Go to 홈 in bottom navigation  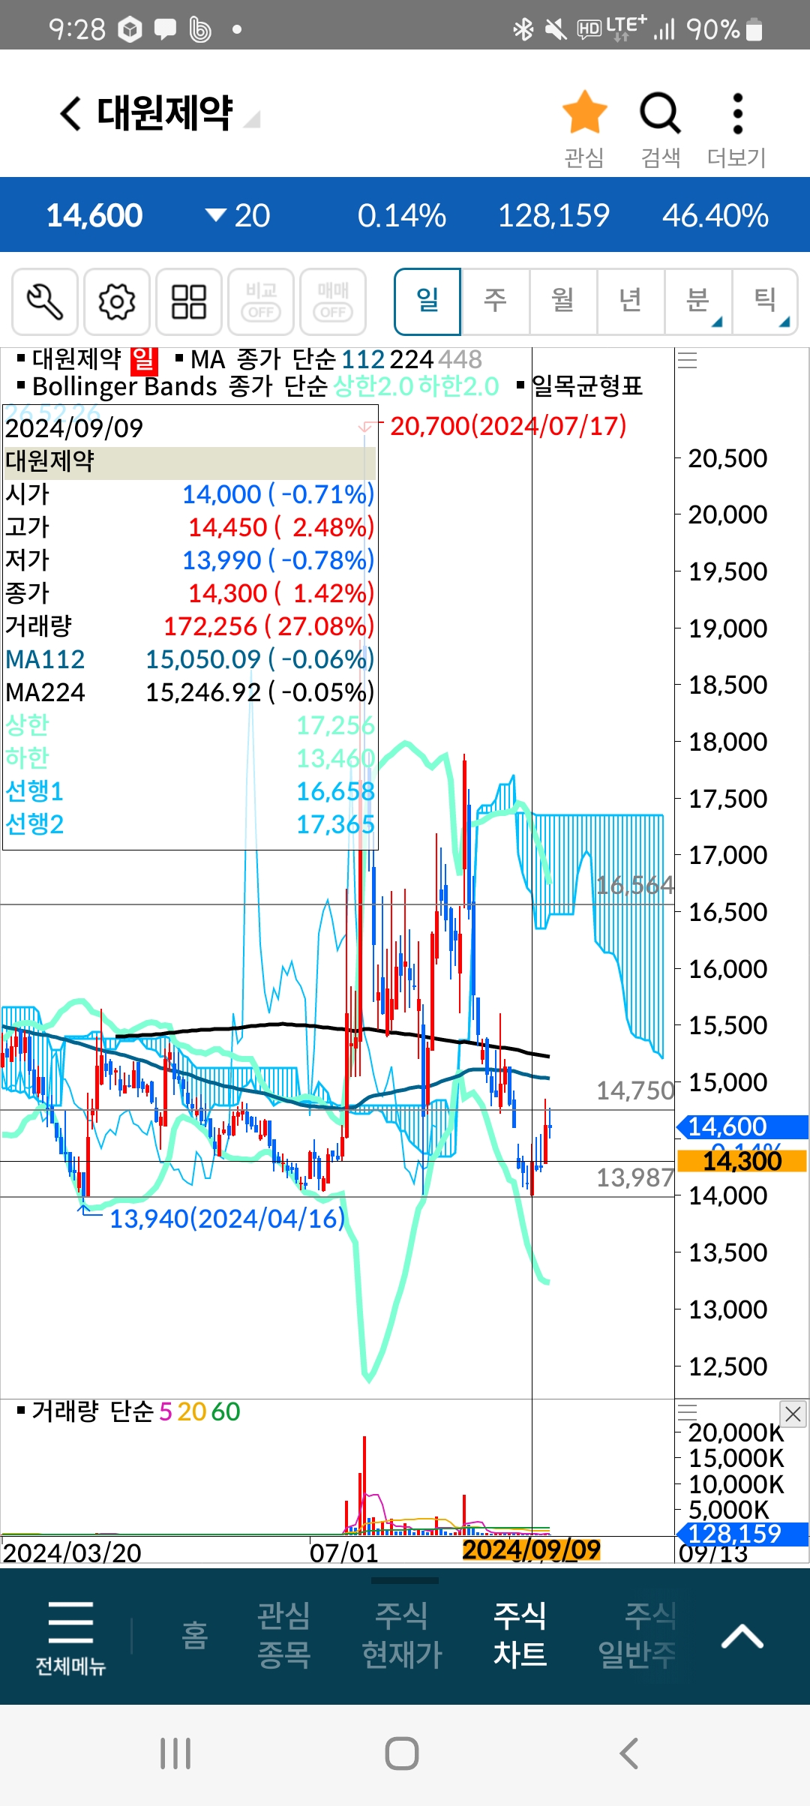pyautogui.click(x=195, y=1635)
